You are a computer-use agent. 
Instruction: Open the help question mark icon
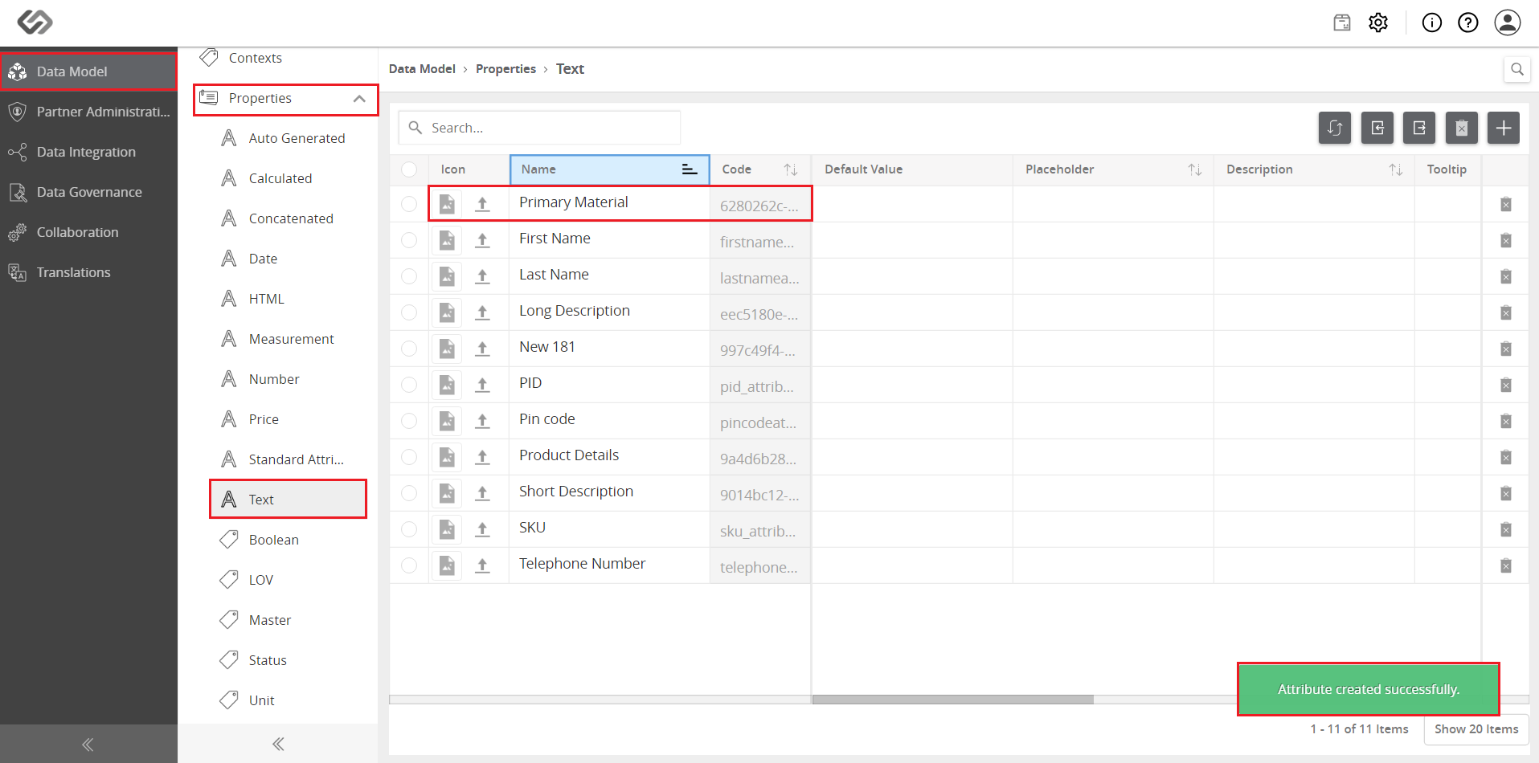(1468, 22)
